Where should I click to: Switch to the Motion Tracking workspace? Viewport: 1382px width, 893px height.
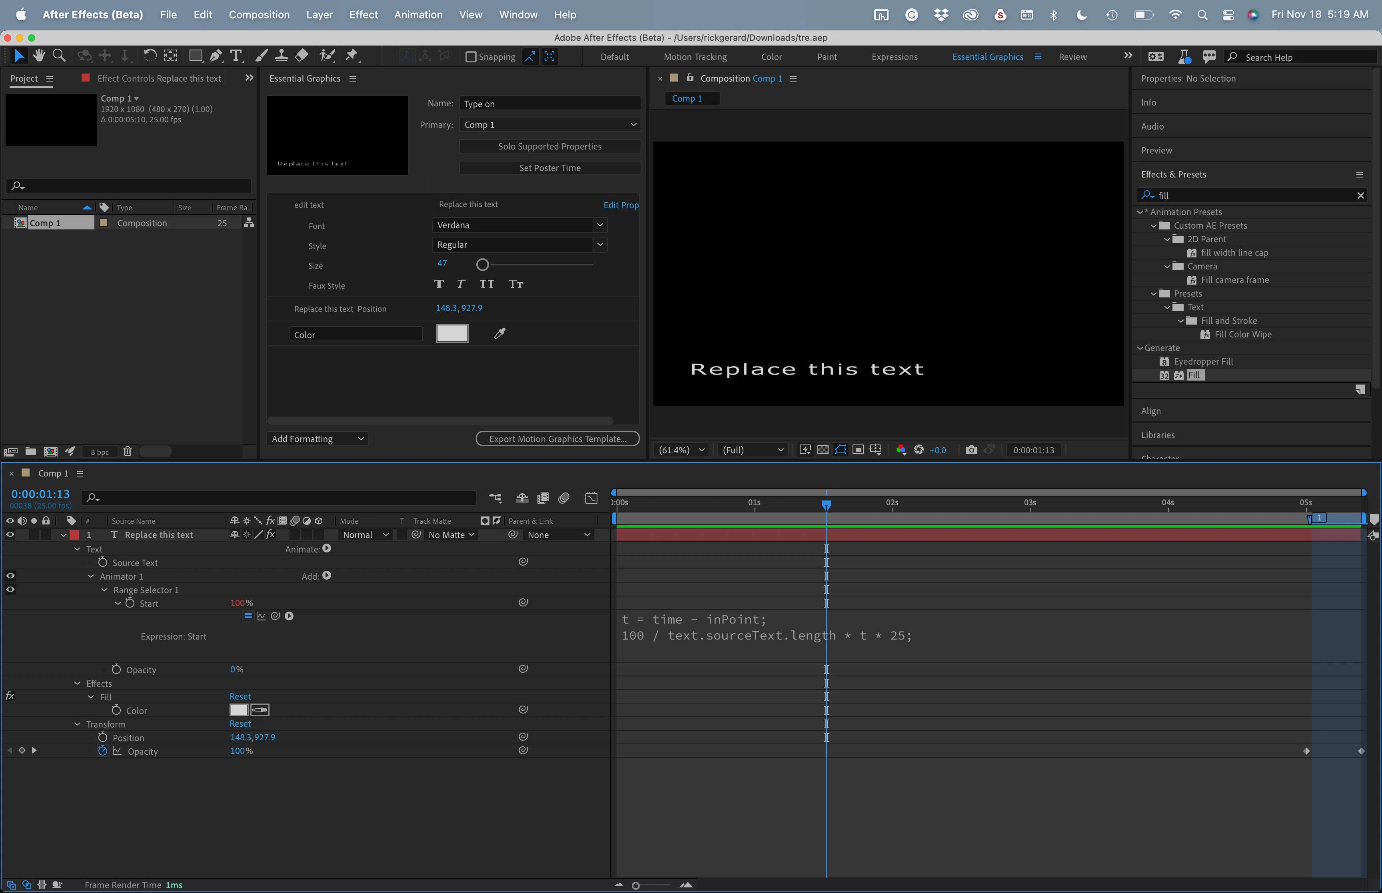(695, 57)
